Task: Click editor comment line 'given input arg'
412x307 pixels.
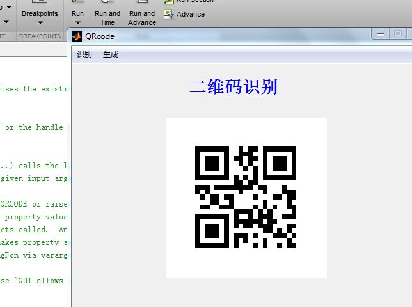Action: pos(33,178)
